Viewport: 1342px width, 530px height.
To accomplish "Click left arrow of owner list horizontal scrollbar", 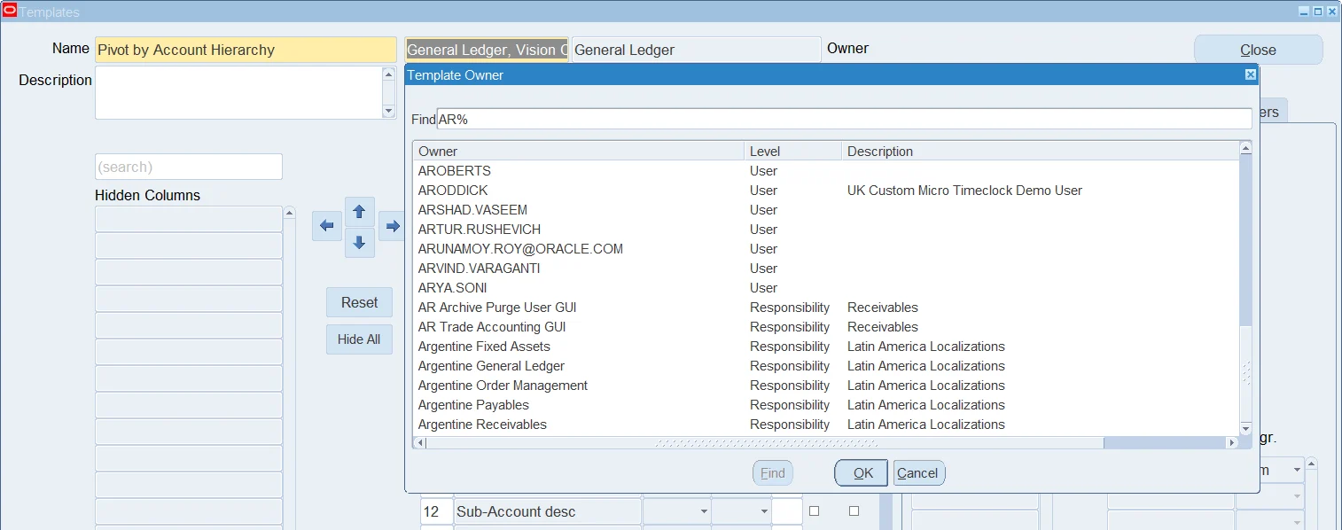I will tap(419, 442).
